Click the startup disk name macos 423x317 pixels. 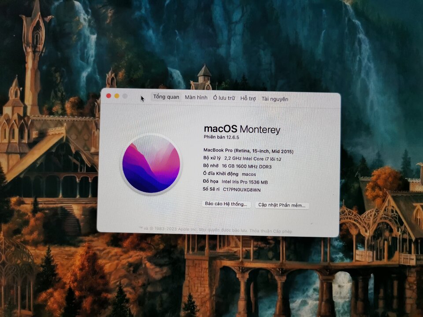[249, 174]
